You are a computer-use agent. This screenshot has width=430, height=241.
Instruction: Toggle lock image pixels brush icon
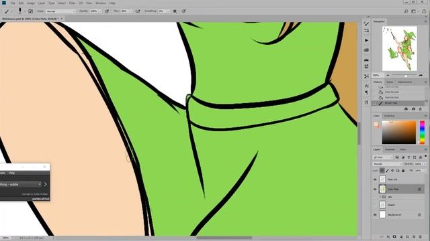click(387, 171)
